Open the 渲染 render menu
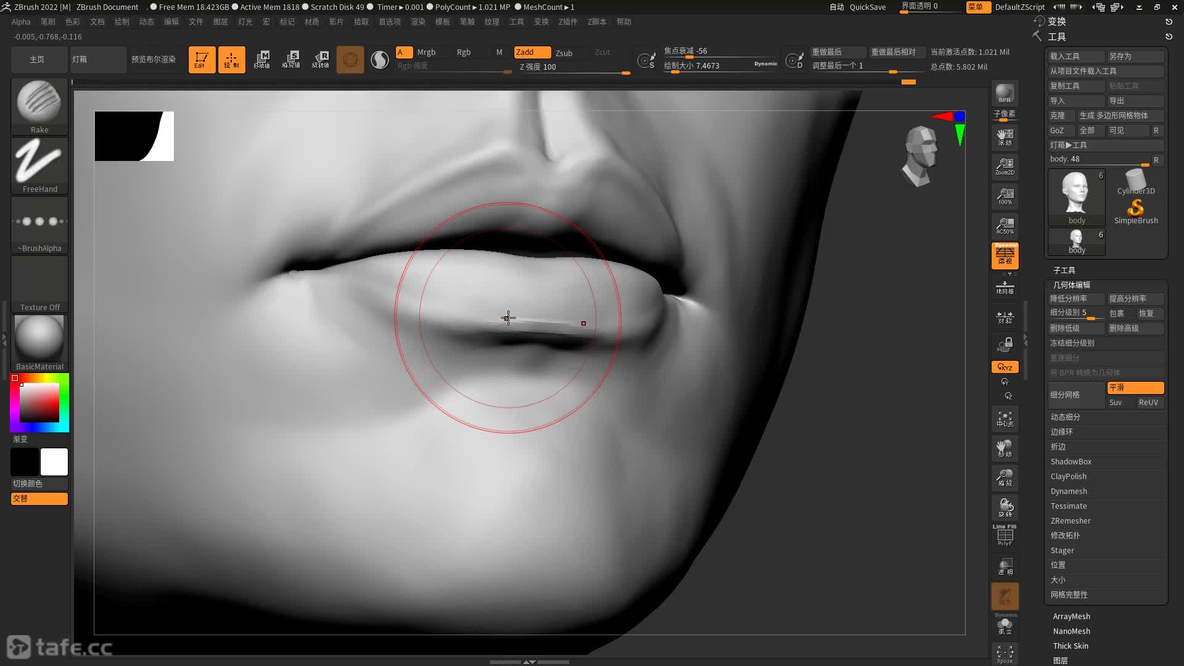Screen dimensions: 1184x666 418,22
